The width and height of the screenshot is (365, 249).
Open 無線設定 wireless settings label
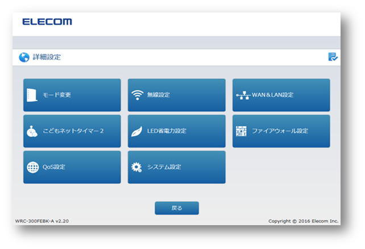click(x=159, y=95)
